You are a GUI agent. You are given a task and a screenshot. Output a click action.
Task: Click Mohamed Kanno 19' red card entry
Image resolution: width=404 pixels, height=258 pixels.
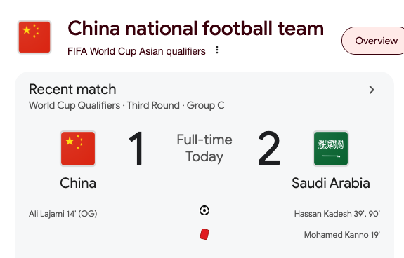tap(342, 235)
